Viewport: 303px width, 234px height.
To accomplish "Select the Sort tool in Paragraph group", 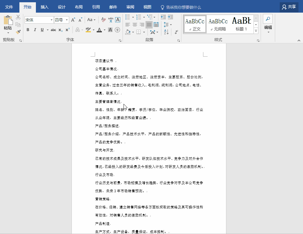I will 166,32.
